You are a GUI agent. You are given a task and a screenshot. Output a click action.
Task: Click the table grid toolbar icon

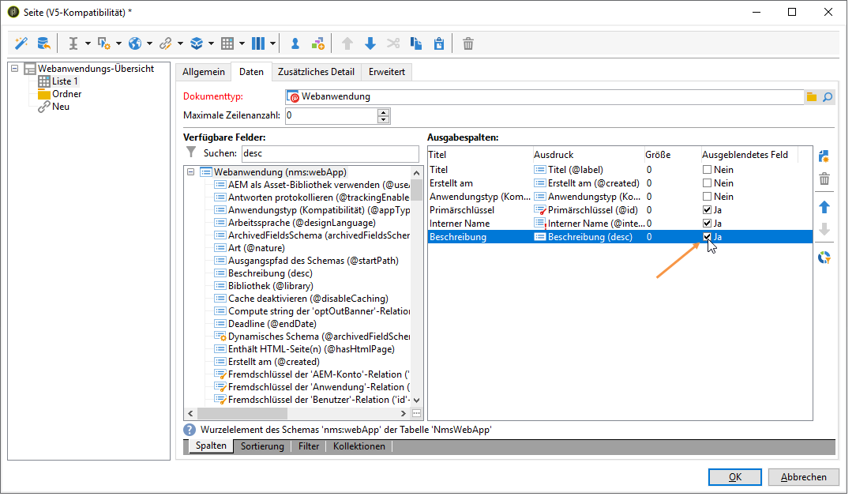click(x=227, y=43)
